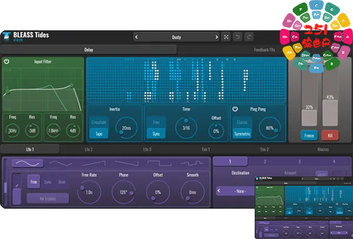Viewport: 353px width, 239px height.
Task: Click the Smooth 0ms knob
Action: point(193,192)
